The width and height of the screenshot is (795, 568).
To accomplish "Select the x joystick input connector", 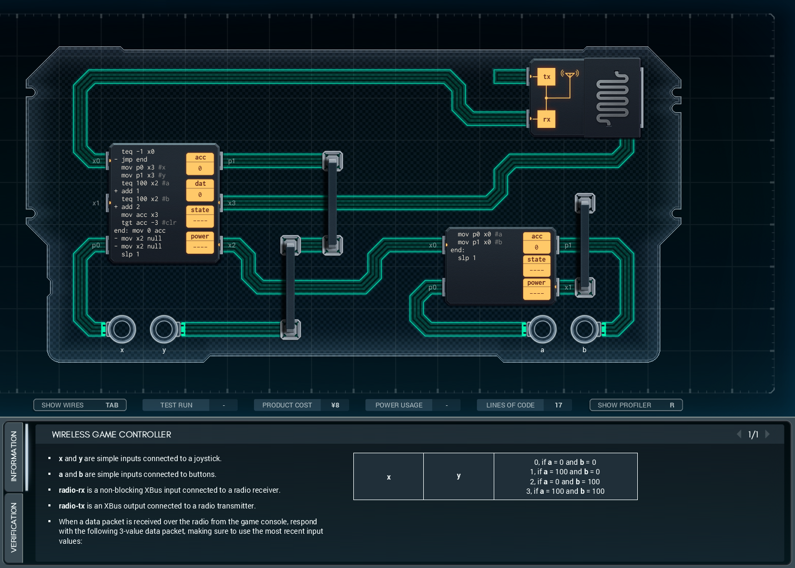I will tap(122, 330).
